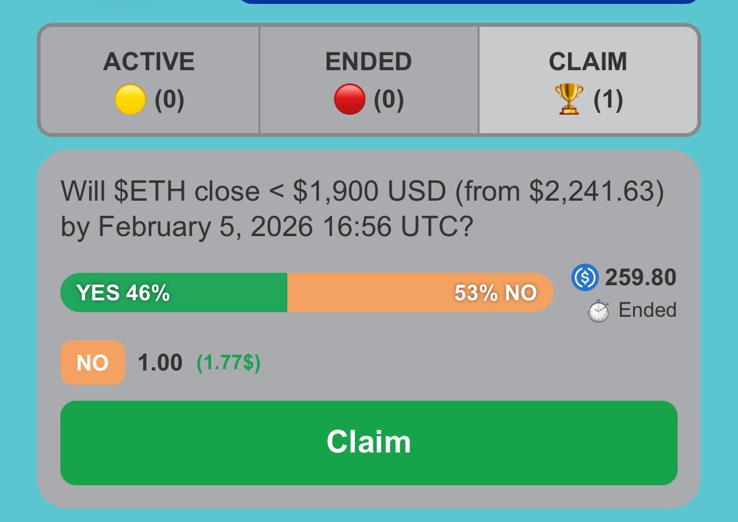This screenshot has width=738, height=522.
Task: Click the 1.00 position amount
Action: 160,363
